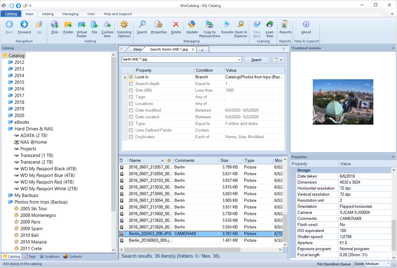Open File Operation Queue
397x268 pixels.
point(333,264)
